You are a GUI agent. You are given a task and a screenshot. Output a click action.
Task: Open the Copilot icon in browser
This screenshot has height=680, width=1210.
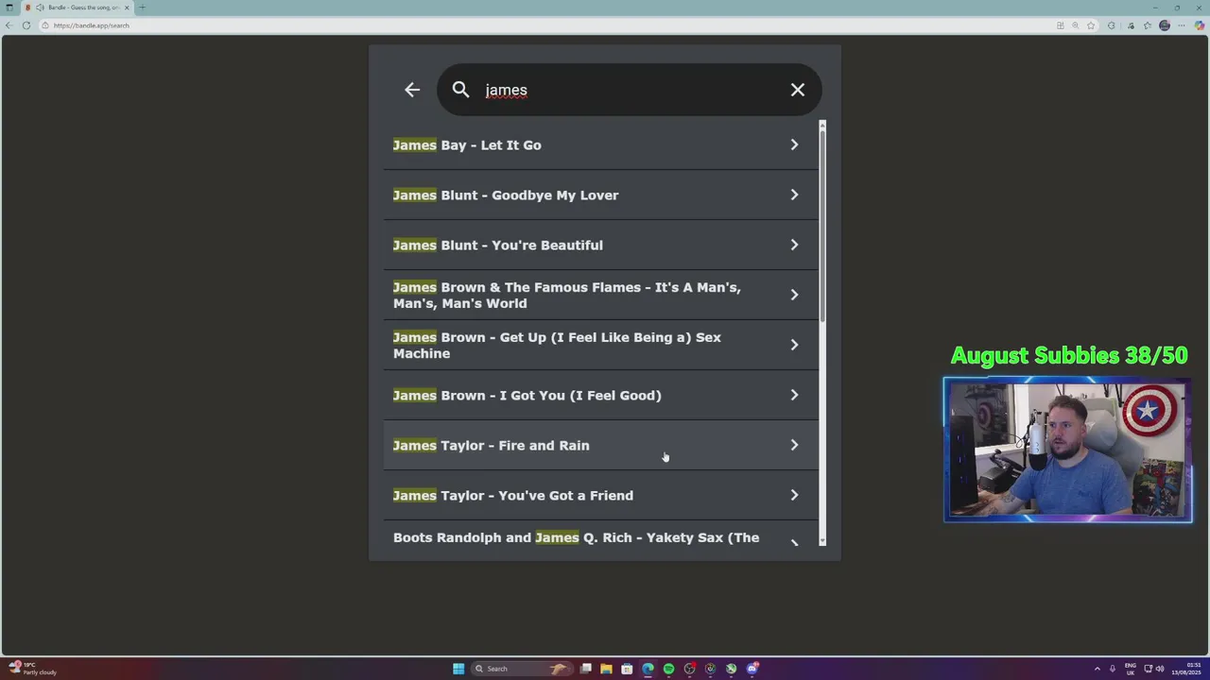(x=1200, y=25)
